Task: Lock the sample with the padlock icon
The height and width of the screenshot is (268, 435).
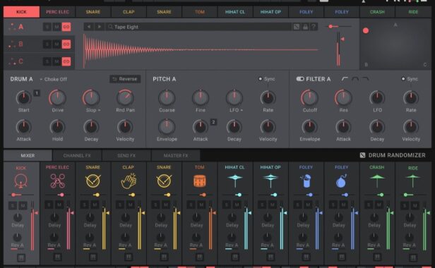Action: click(305, 27)
